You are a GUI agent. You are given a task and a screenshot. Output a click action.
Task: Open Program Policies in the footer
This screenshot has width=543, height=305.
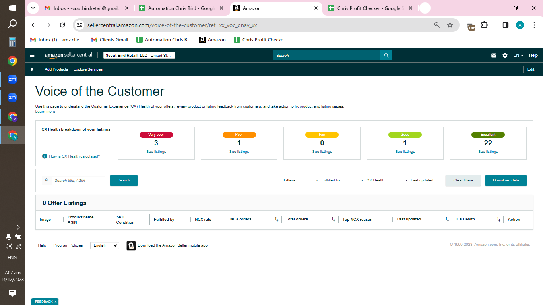click(x=68, y=245)
